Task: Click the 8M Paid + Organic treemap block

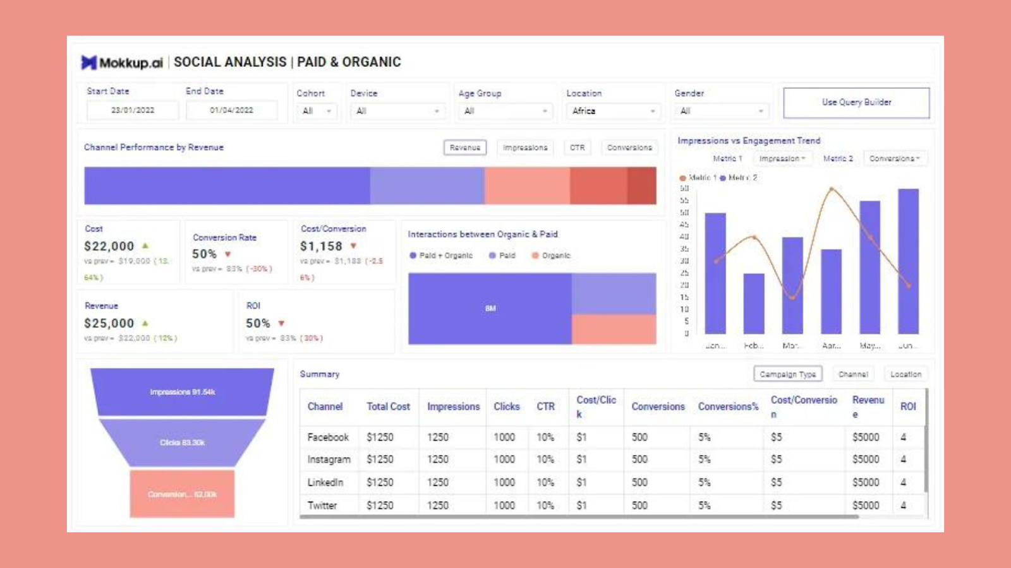Action: click(x=490, y=309)
